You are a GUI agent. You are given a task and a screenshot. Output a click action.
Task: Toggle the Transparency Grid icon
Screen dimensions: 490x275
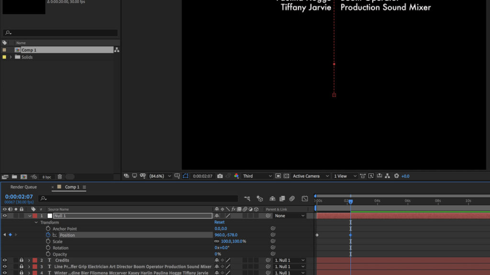pyautogui.click(x=286, y=176)
